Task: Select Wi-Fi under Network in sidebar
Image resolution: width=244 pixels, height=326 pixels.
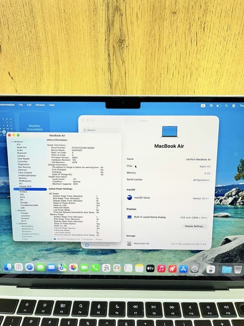Action: [x=24, y=221]
